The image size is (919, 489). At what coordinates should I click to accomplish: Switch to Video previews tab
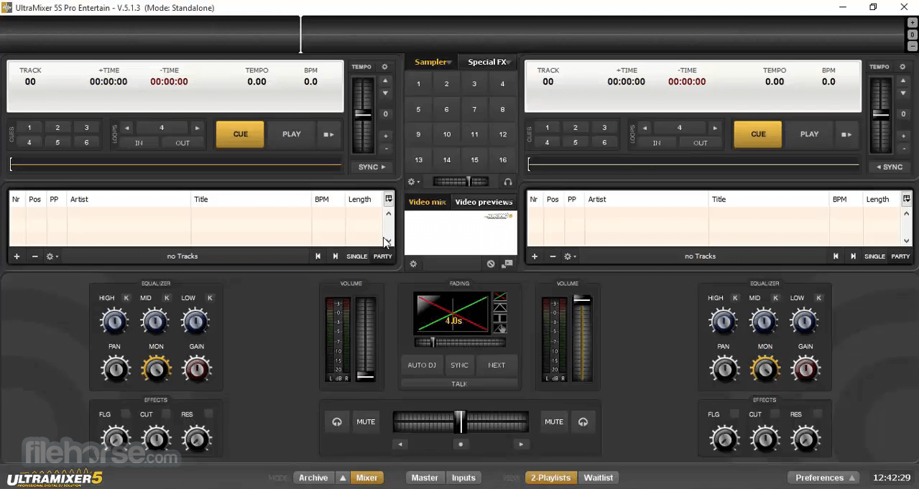click(x=484, y=202)
